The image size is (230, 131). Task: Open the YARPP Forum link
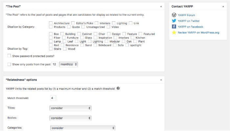(x=187, y=15)
